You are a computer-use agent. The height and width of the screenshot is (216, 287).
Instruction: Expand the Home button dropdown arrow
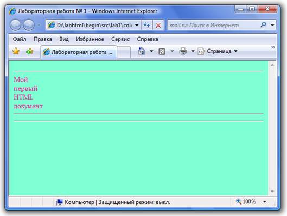click(x=151, y=51)
